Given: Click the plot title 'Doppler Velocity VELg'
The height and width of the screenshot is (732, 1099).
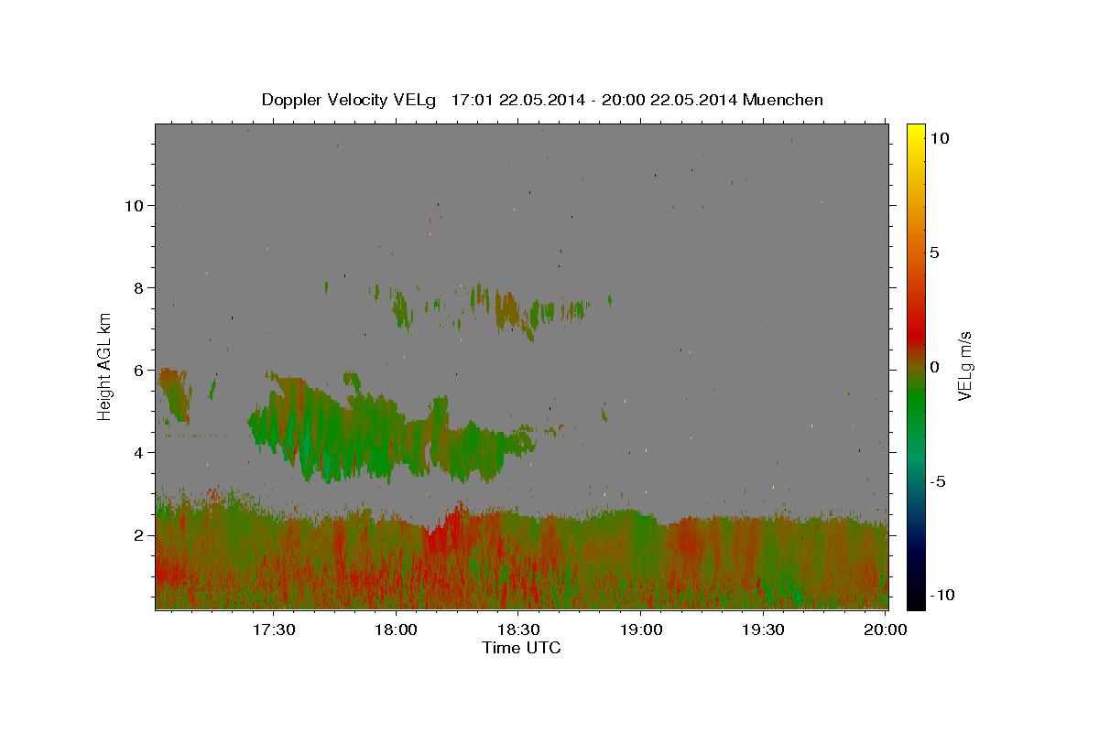Looking at the screenshot, I should click(351, 100).
